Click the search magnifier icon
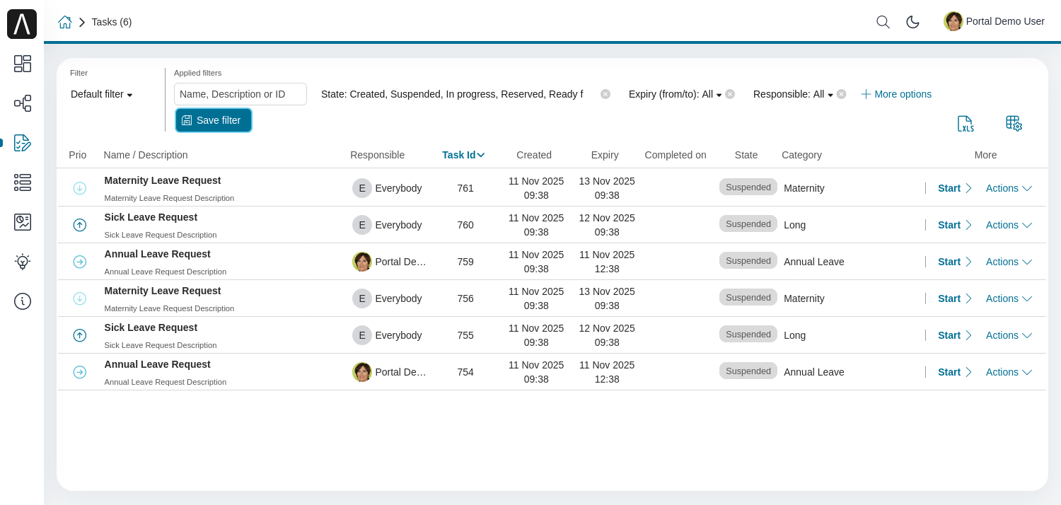Image resolution: width=1061 pixels, height=505 pixels. tap(883, 22)
